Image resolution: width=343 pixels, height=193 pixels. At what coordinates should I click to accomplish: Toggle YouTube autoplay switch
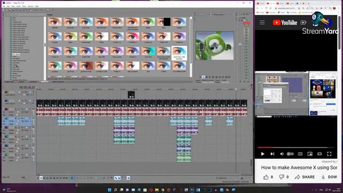tap(290, 154)
